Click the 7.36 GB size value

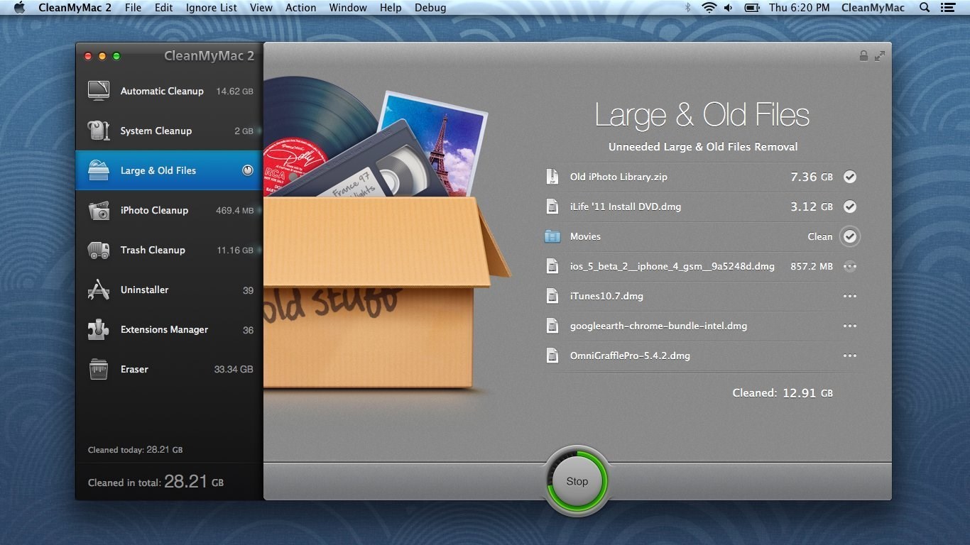[x=812, y=177]
